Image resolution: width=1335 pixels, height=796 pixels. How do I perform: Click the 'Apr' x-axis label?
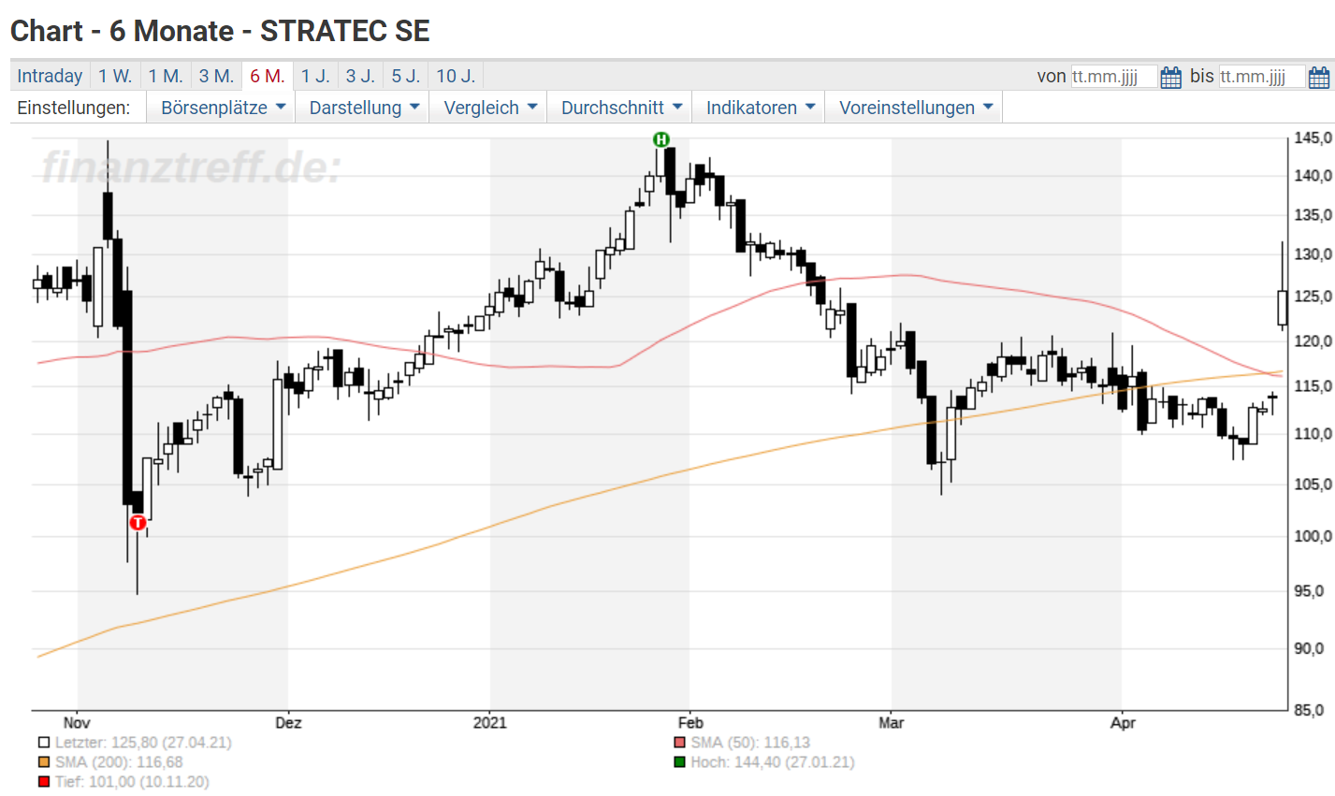click(x=1123, y=723)
